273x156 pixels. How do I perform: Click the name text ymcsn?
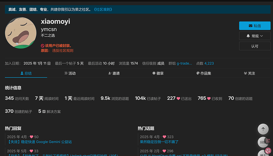49,29
